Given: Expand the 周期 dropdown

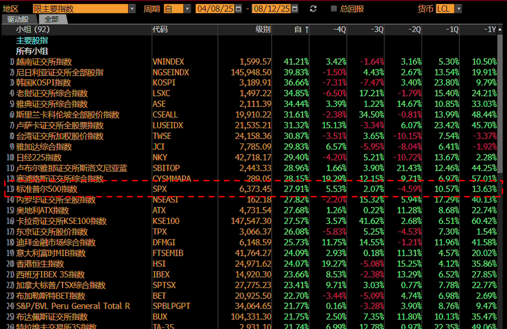Looking at the screenshot, I should click(x=187, y=9).
